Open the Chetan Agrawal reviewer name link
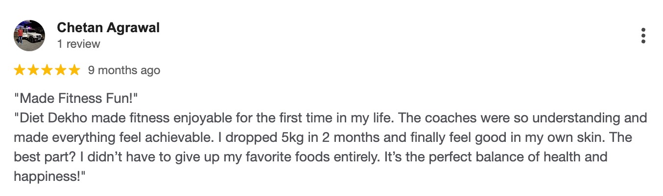The width and height of the screenshot is (663, 196). click(x=108, y=28)
